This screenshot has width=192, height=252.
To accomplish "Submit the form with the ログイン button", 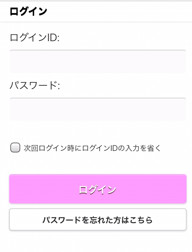I will point(98,189).
